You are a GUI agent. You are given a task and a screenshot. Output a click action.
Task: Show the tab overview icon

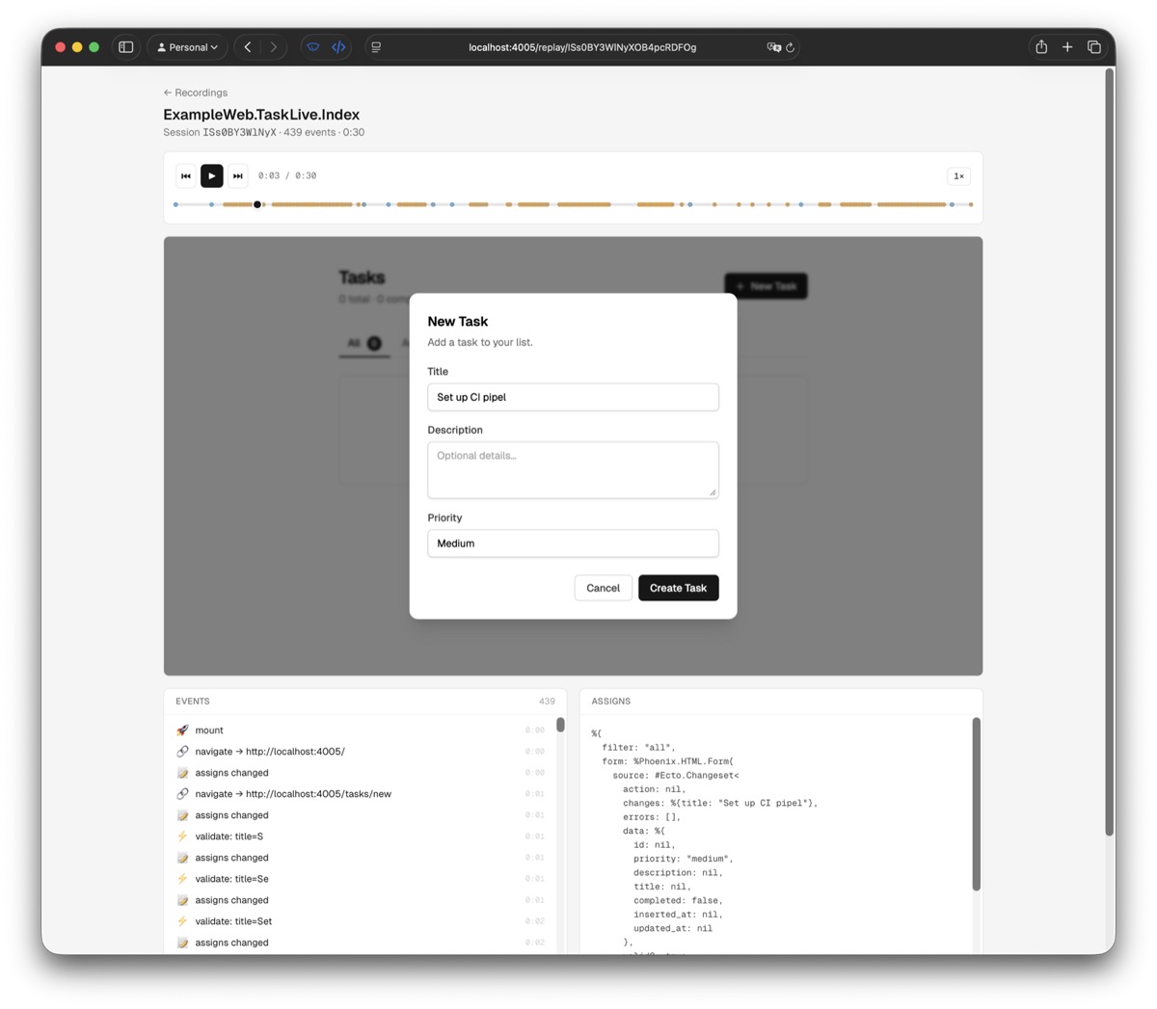tap(1094, 47)
